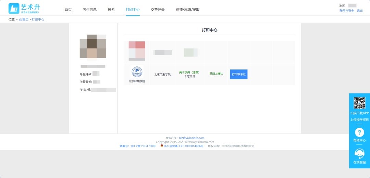Click 打印准考证 button
The width and height of the screenshot is (370, 178).
(239, 74)
